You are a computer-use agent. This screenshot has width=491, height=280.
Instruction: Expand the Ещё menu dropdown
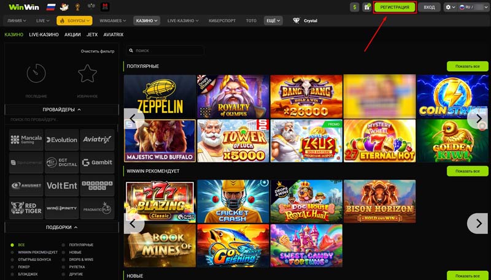(x=273, y=20)
